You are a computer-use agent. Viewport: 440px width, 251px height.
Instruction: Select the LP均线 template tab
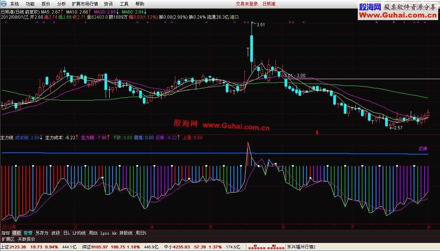tap(79, 233)
